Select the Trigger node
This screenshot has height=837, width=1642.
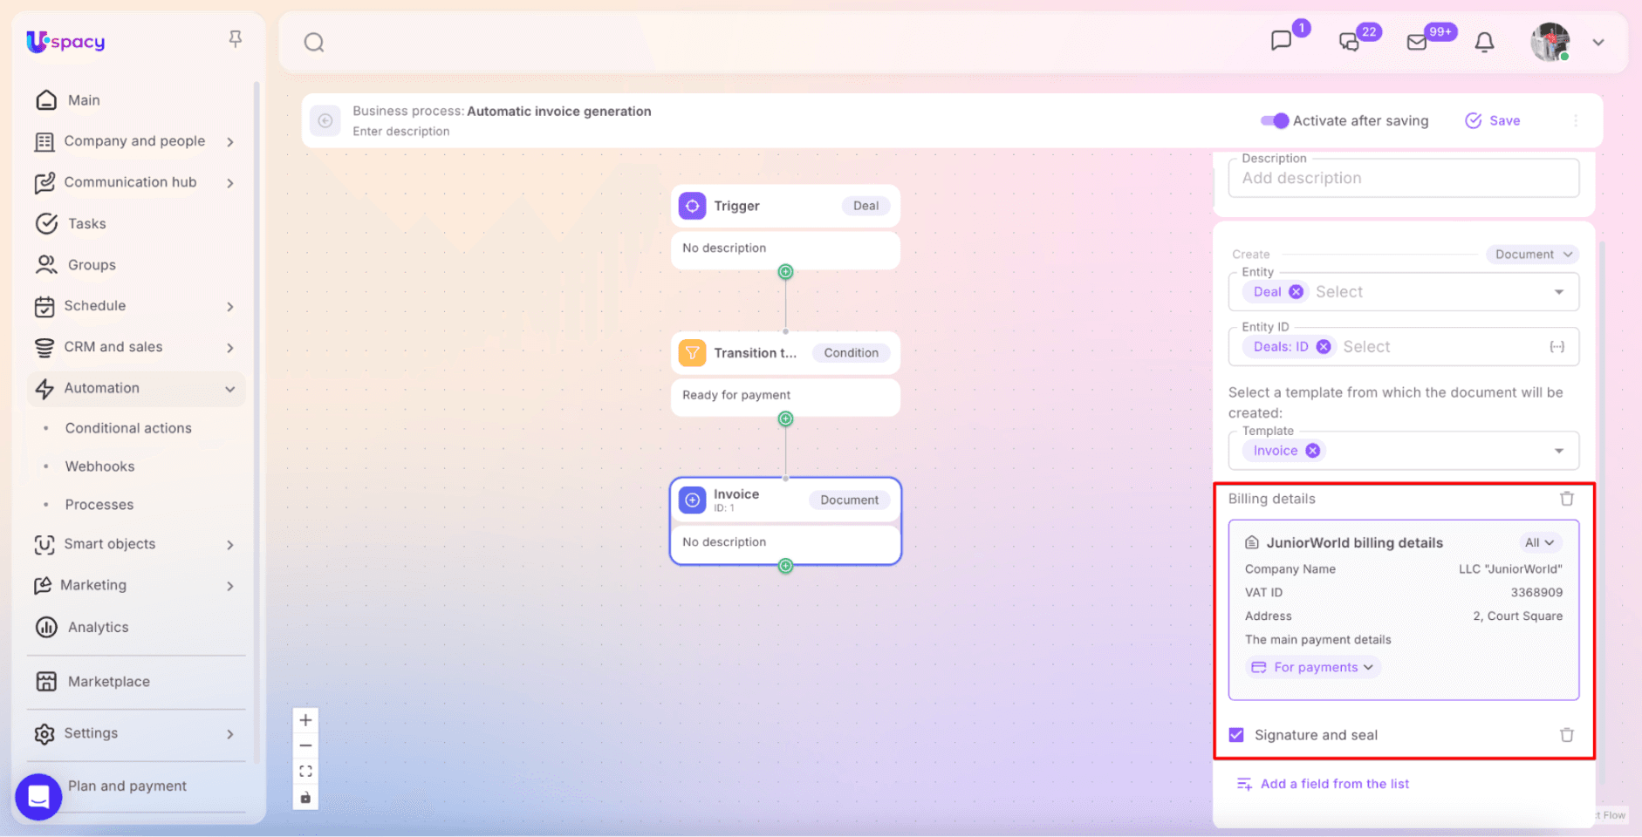click(x=785, y=206)
